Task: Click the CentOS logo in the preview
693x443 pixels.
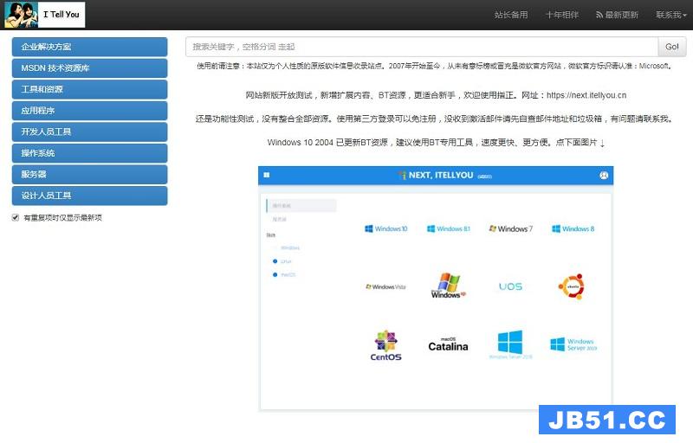Action: point(385,345)
